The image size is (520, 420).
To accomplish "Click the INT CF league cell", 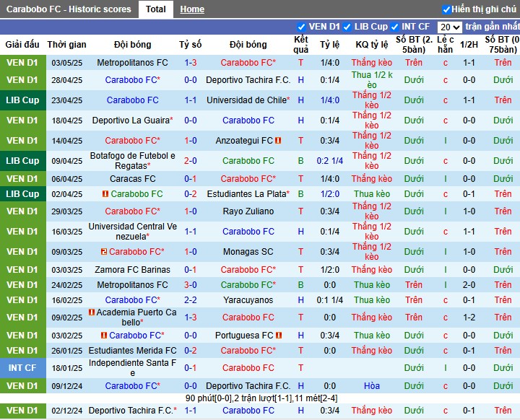I will pyautogui.click(x=22, y=368).
